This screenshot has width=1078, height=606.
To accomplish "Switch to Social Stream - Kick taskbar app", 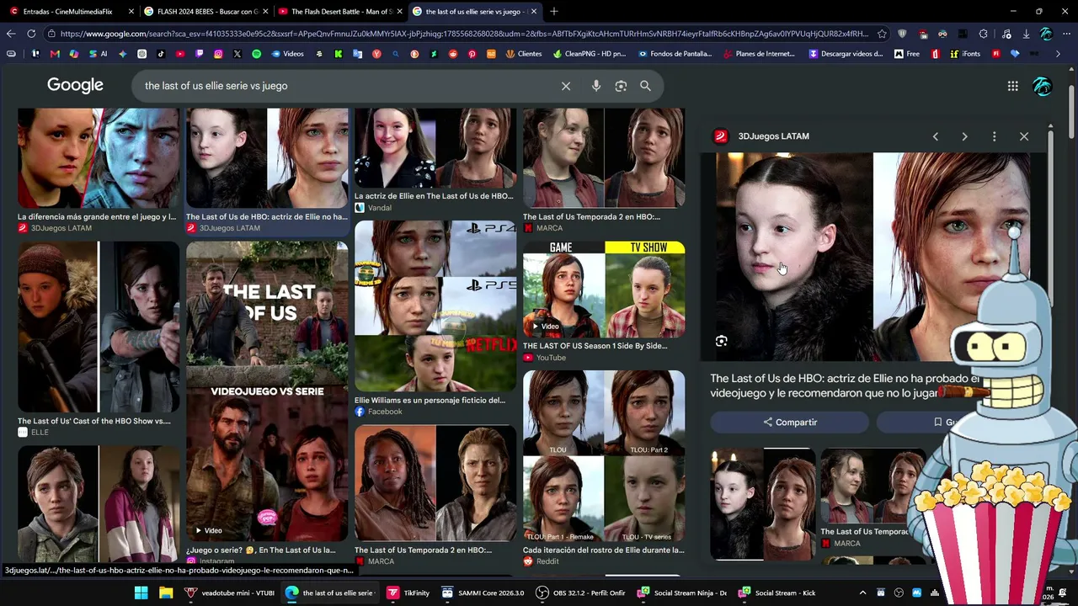I will coord(776,593).
